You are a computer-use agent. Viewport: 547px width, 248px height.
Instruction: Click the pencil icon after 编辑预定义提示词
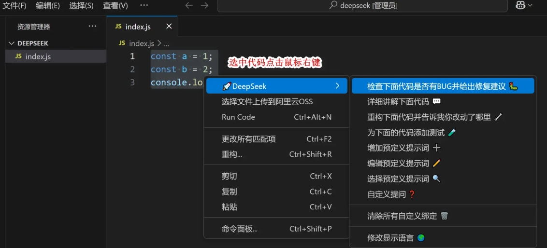point(436,163)
